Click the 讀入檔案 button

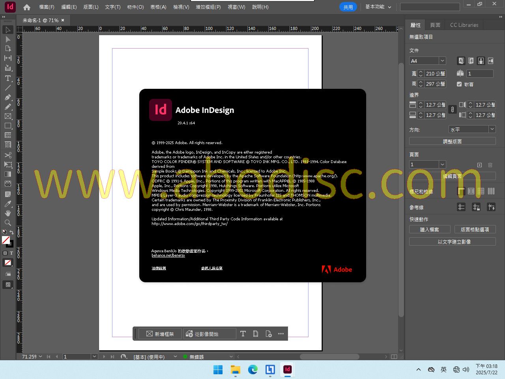(x=430, y=229)
